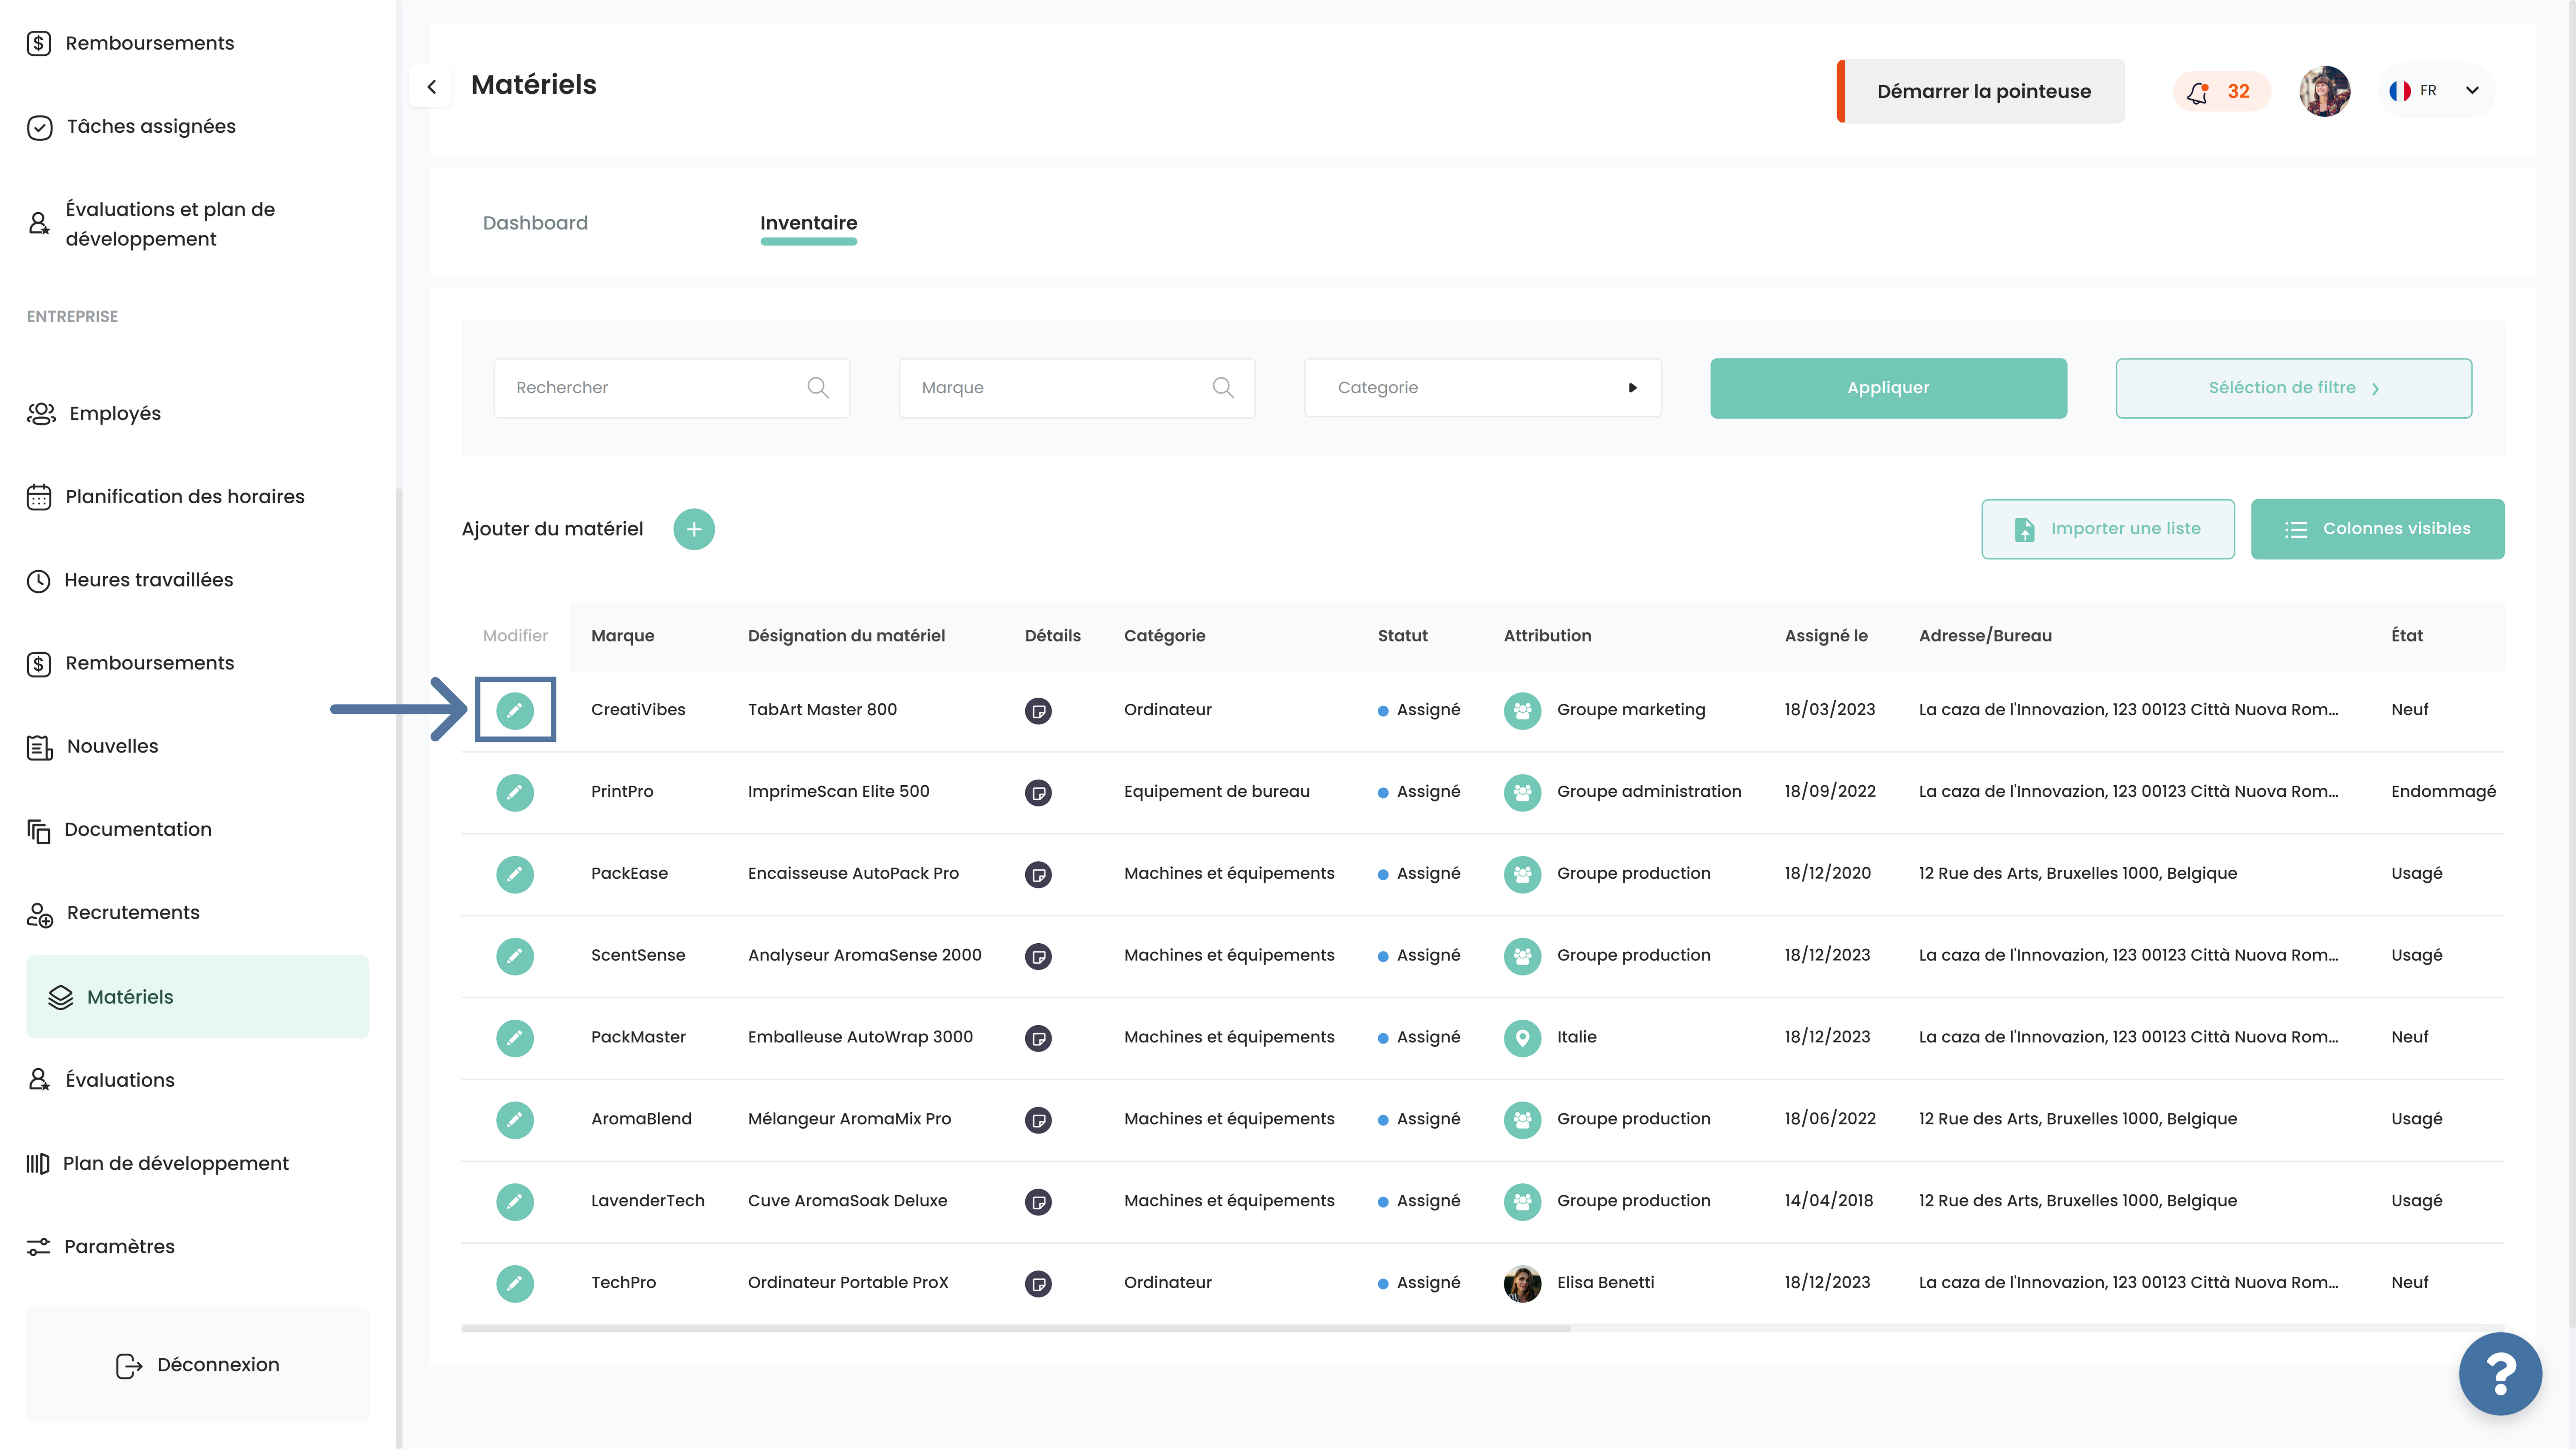Focus the Rechercher search field
Image resolution: width=2576 pixels, height=1449 pixels.
pyautogui.click(x=672, y=388)
